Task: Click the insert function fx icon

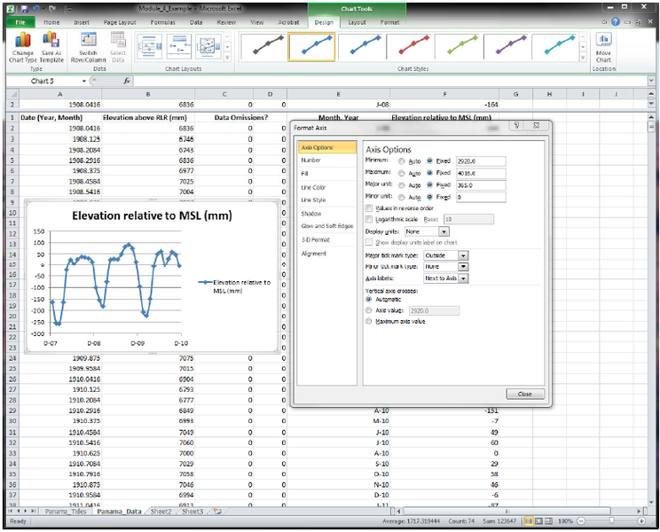Action: pos(127,81)
